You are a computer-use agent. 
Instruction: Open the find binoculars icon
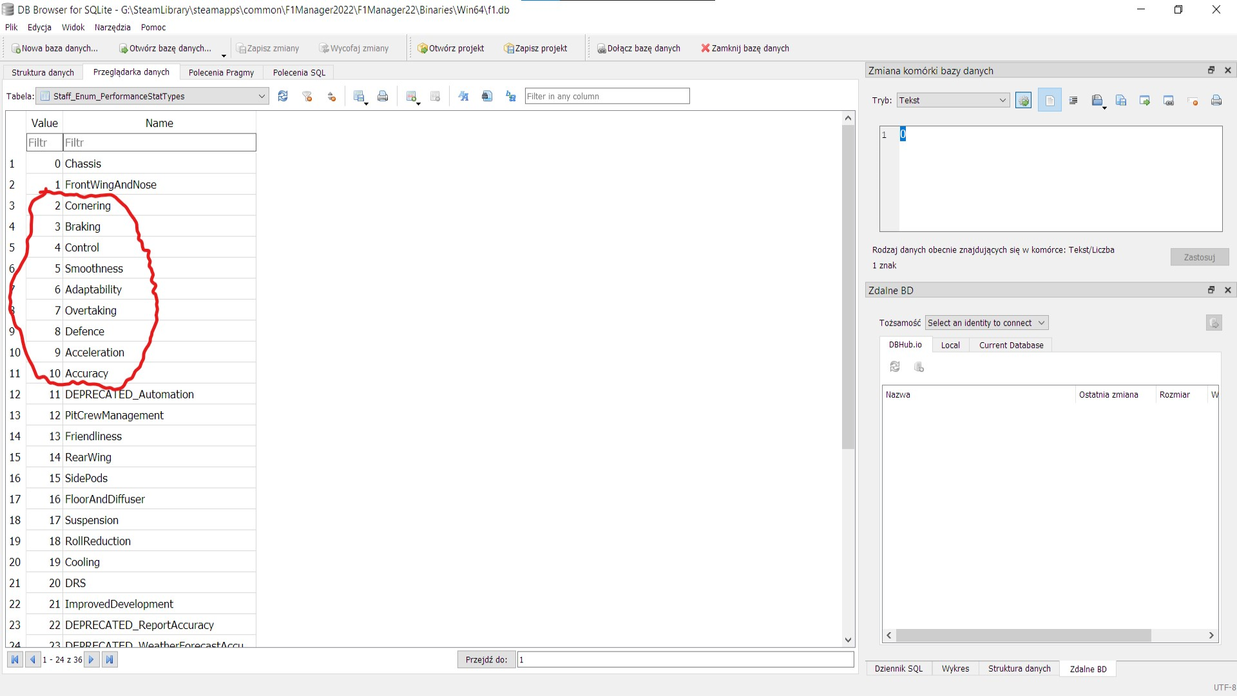point(487,97)
